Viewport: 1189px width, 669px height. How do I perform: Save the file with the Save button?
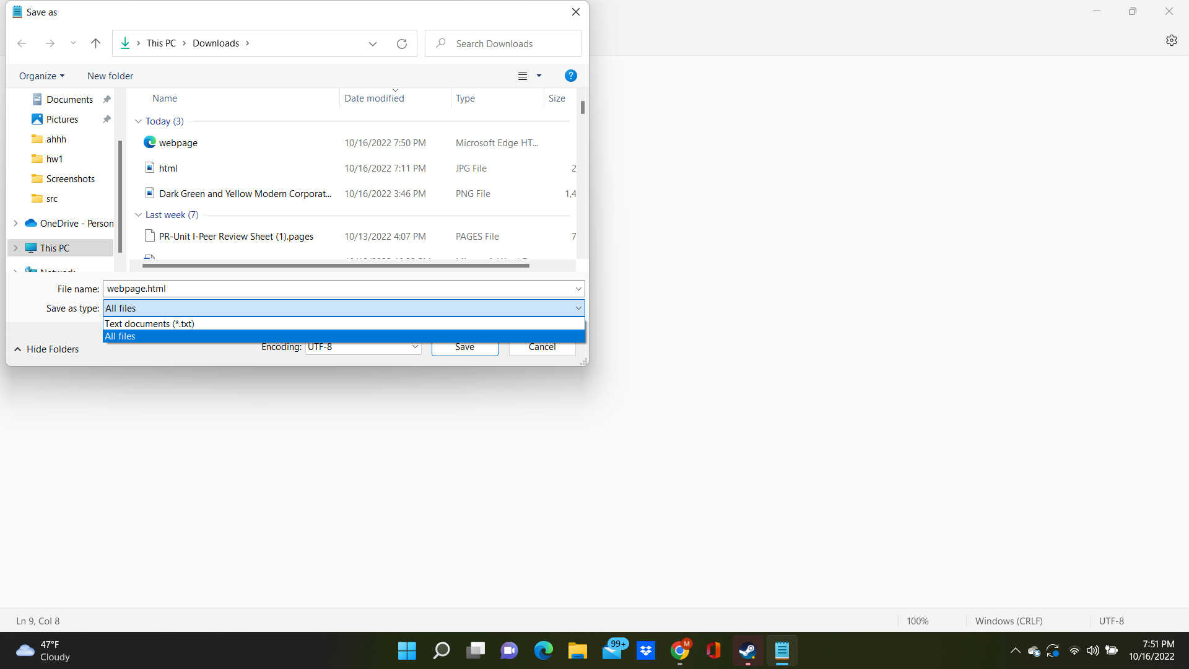coord(464,347)
